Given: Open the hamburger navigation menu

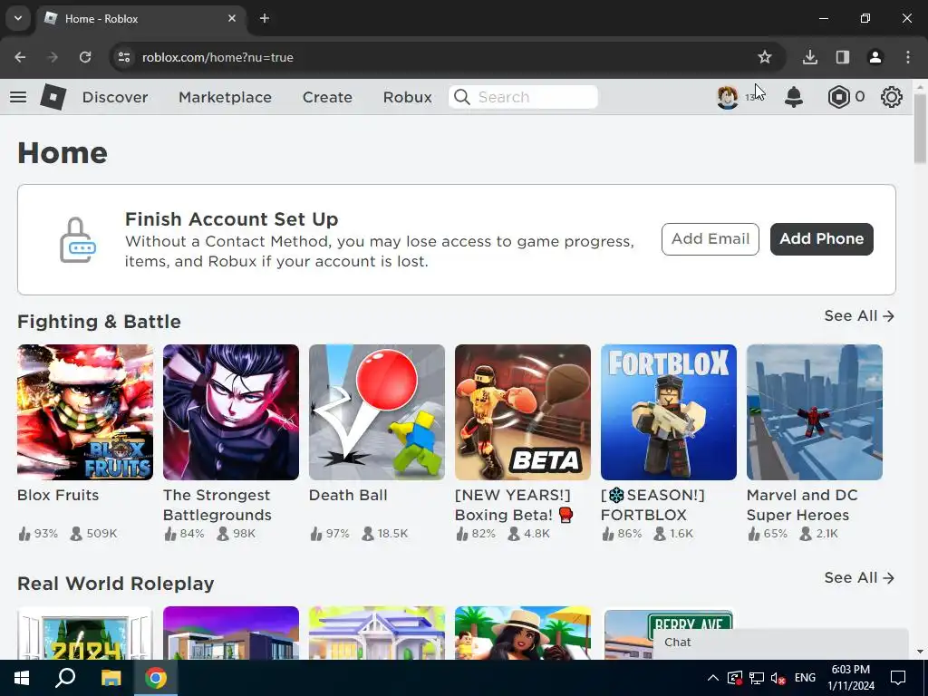Looking at the screenshot, I should [x=18, y=97].
